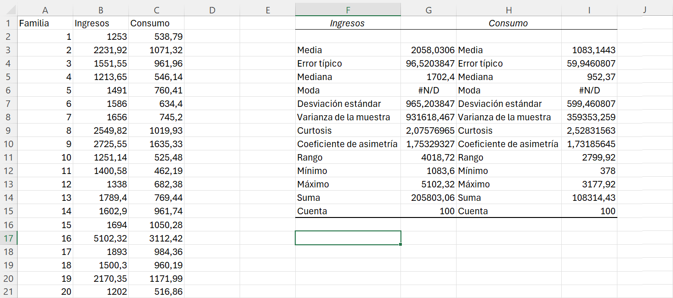Screen dimensions: 673x298
Task: Select the Familia header cell
Action: click(45, 23)
